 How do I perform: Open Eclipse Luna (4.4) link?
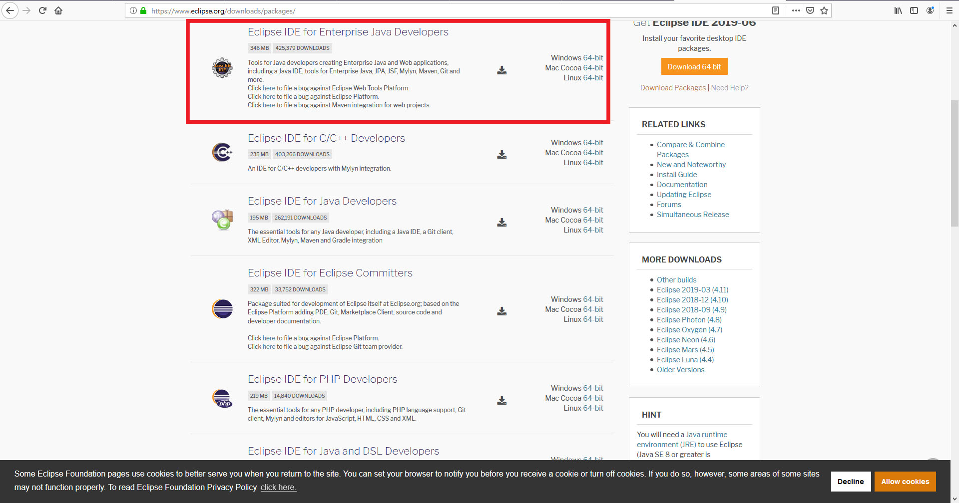tap(685, 360)
